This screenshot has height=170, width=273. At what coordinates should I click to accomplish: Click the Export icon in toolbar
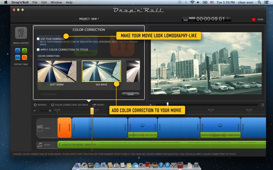95,105
